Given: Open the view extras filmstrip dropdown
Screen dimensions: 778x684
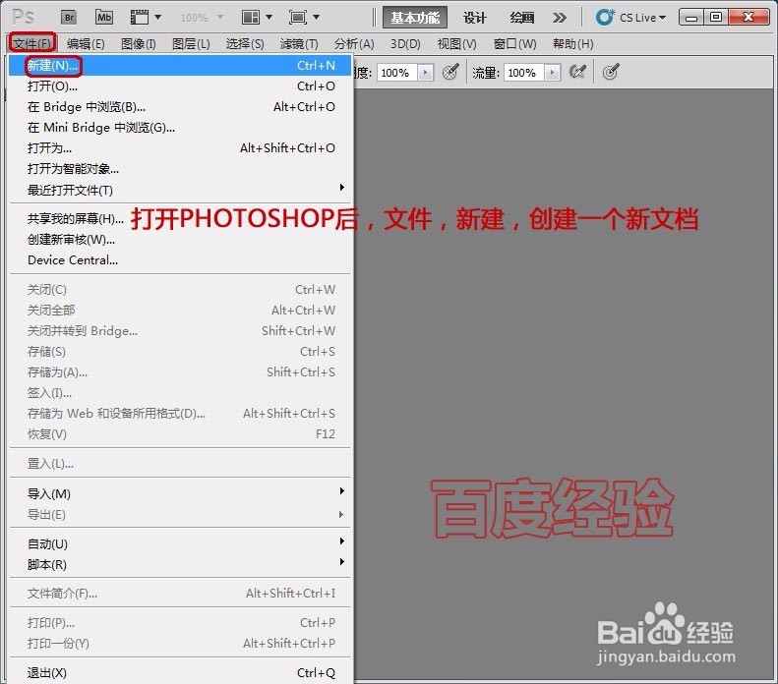Looking at the screenshot, I should [146, 18].
